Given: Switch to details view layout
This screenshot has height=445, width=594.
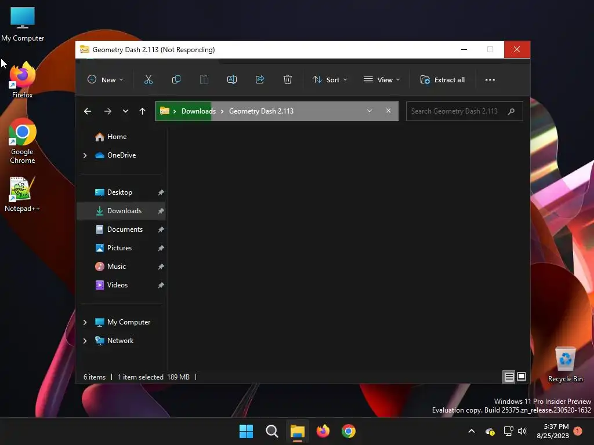Looking at the screenshot, I should 509,377.
